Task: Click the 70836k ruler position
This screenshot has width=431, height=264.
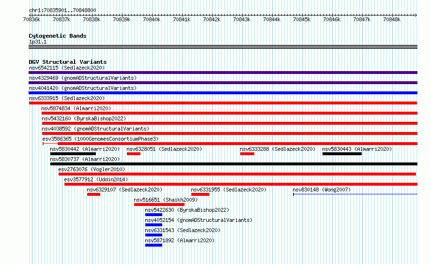Action: click(x=31, y=19)
